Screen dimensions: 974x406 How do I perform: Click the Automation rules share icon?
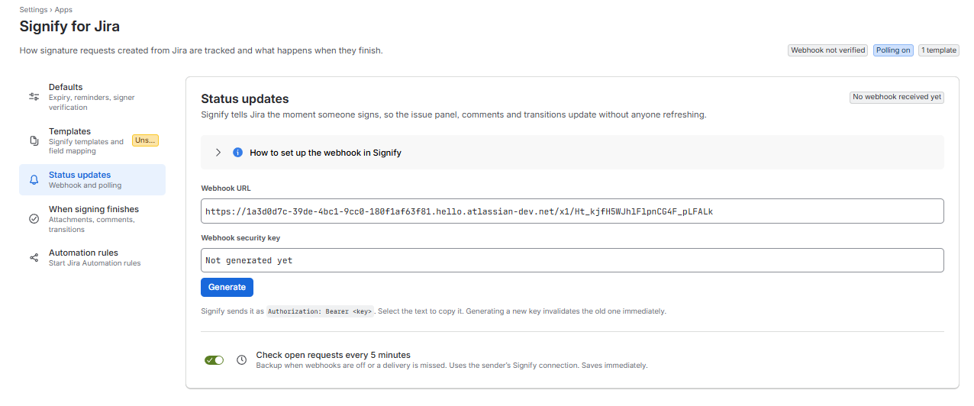pos(34,258)
